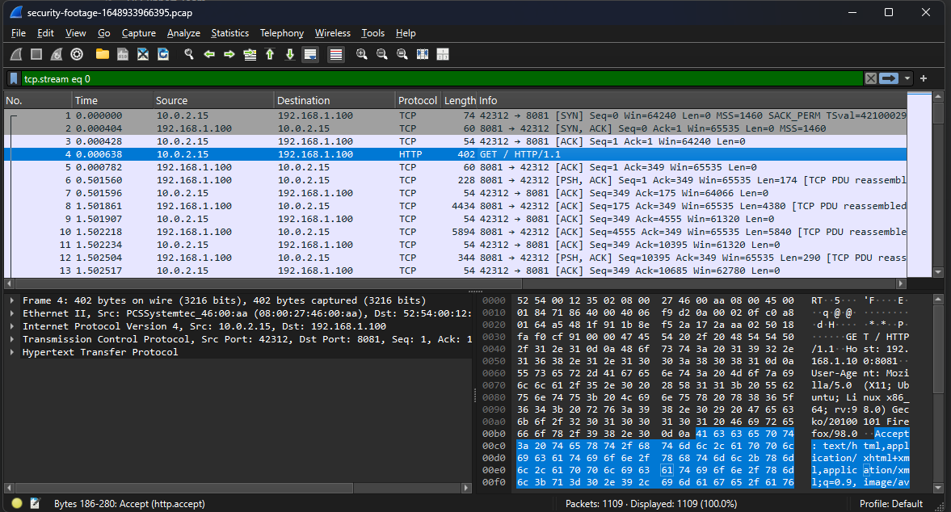The image size is (951, 512).
Task: Expand the Hypertext Transfer Protocol tree item
Action: (13, 352)
